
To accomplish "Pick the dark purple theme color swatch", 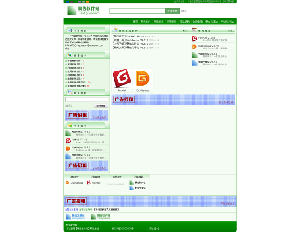I will pos(72,2).
